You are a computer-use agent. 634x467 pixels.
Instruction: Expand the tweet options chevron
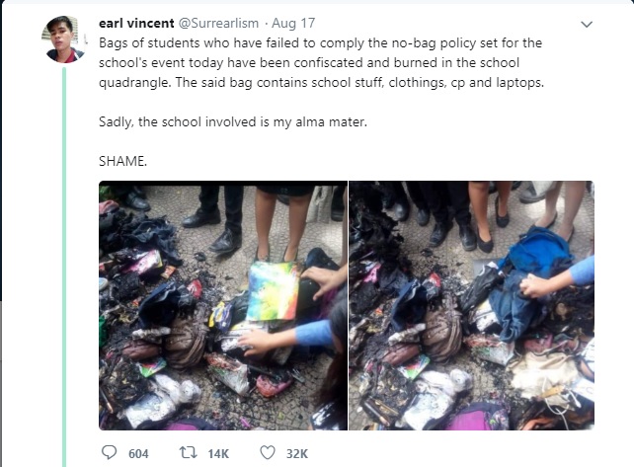tap(587, 25)
